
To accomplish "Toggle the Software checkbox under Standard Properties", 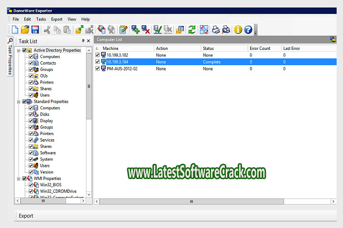I will (x=31, y=153).
